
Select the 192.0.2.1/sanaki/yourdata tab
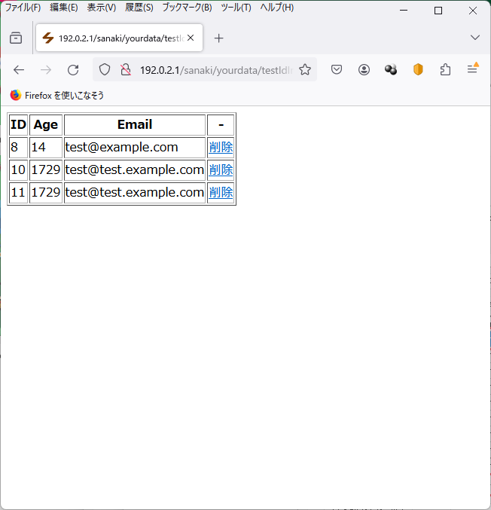[119, 38]
